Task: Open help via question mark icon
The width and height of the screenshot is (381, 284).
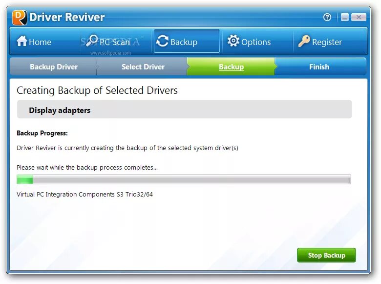Action: coord(327,17)
